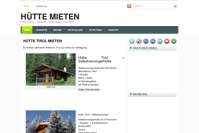Share via the StumbleUpon icon
Viewport: 199px width, 133px height.
click(x=160, y=41)
